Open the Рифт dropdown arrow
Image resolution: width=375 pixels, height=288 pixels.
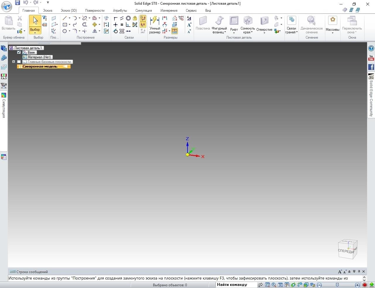click(x=234, y=33)
